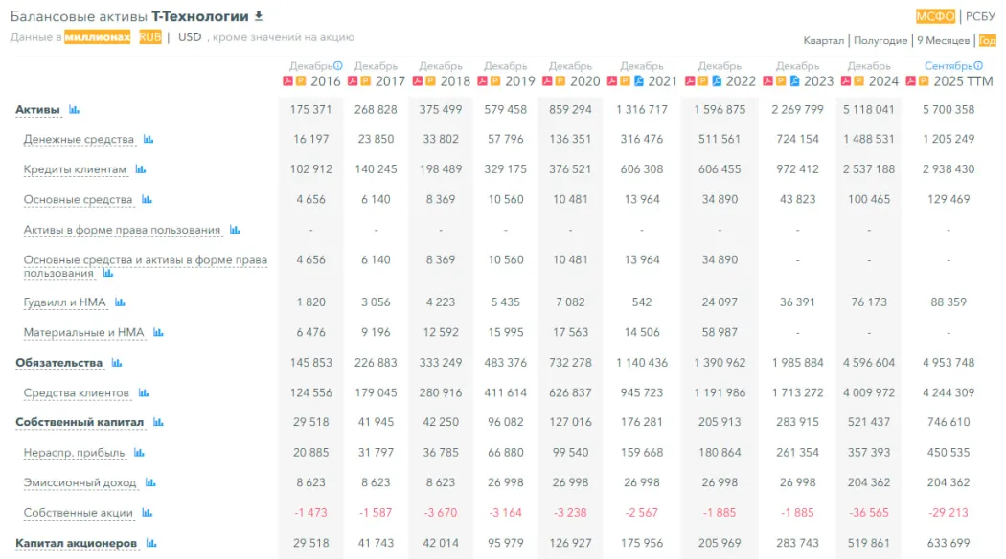This screenshot has width=1006, height=559.
Task: Open the chart icon for Гудвилл и НМА
Action: [x=120, y=302]
